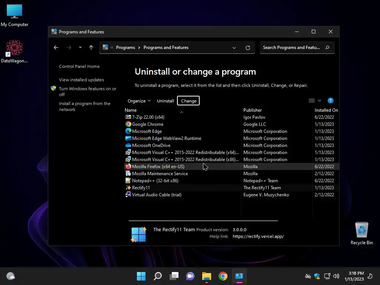380x285 pixels.
Task: Open Chat app on the taskbar
Action: (x=190, y=276)
